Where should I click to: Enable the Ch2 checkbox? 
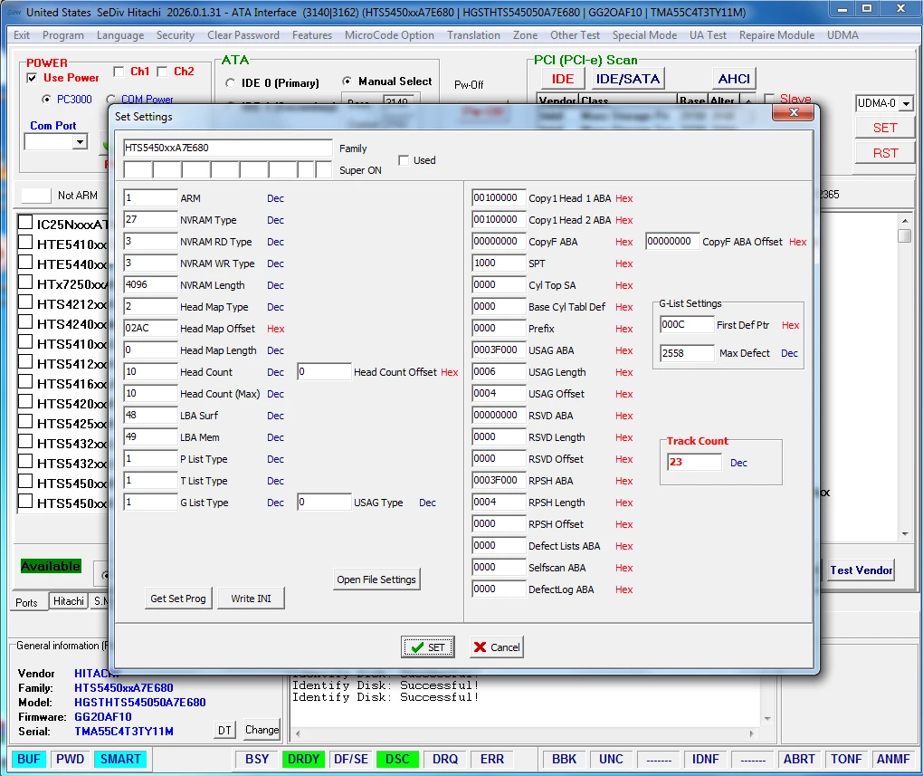coord(163,72)
